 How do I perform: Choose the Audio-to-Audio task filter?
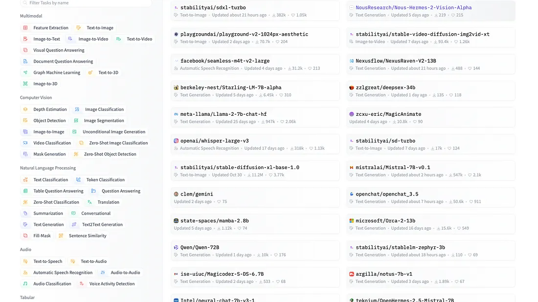click(120, 273)
